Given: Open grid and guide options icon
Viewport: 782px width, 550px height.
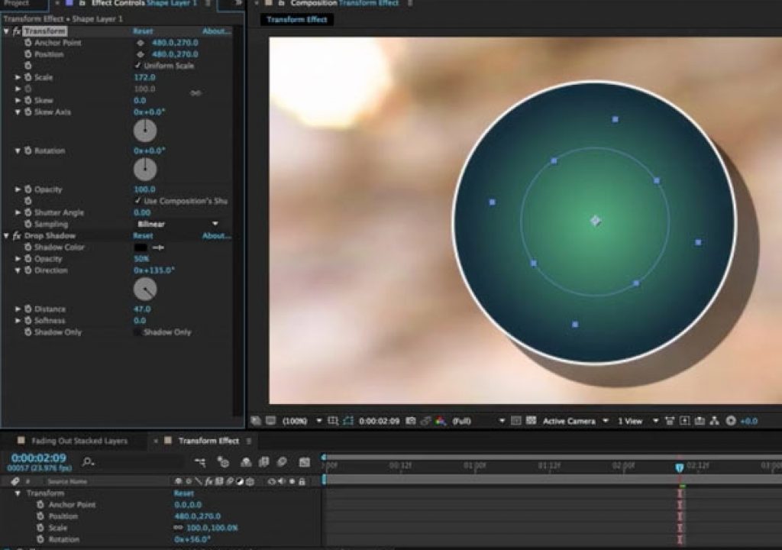Looking at the screenshot, I should [333, 421].
